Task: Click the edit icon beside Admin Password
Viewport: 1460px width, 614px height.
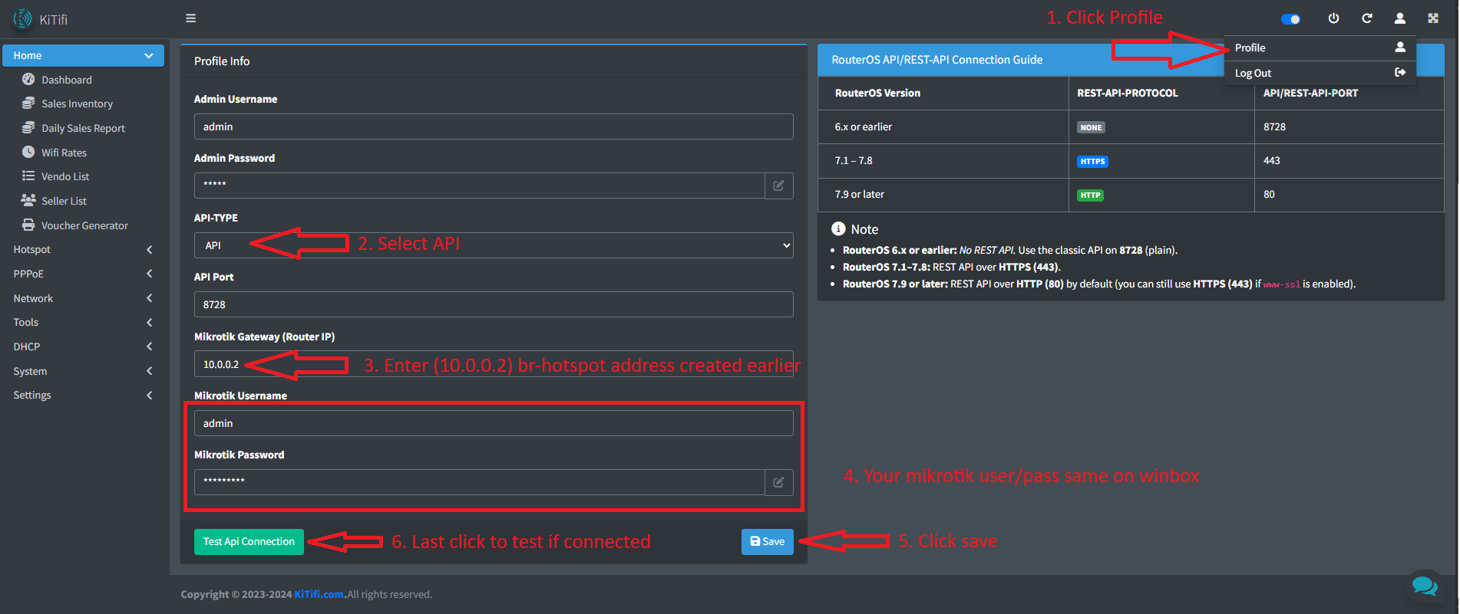Action: click(778, 186)
